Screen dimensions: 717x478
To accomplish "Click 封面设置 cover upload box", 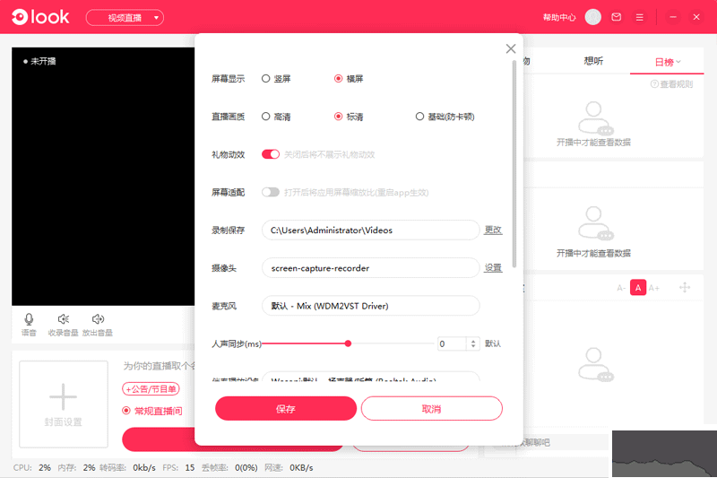I will click(x=63, y=404).
